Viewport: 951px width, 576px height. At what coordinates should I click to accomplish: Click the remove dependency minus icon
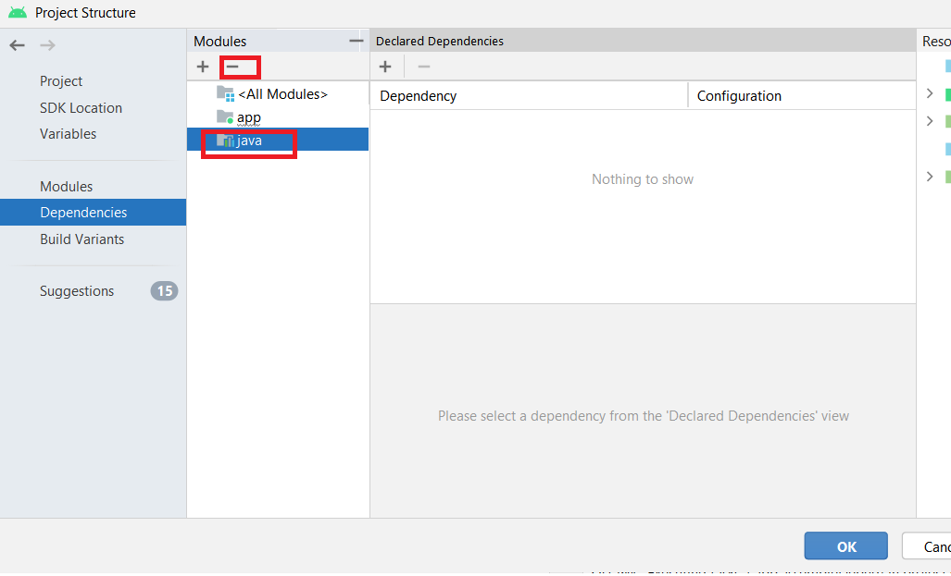pos(424,67)
